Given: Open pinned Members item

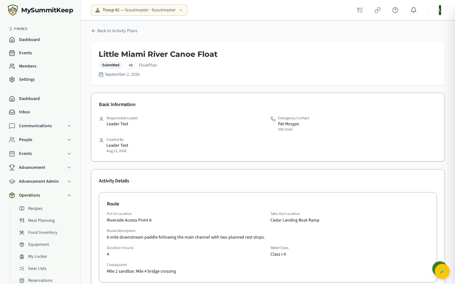Looking at the screenshot, I should 40,66.
